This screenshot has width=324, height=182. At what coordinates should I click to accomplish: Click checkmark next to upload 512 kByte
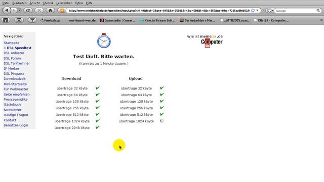point(162,114)
